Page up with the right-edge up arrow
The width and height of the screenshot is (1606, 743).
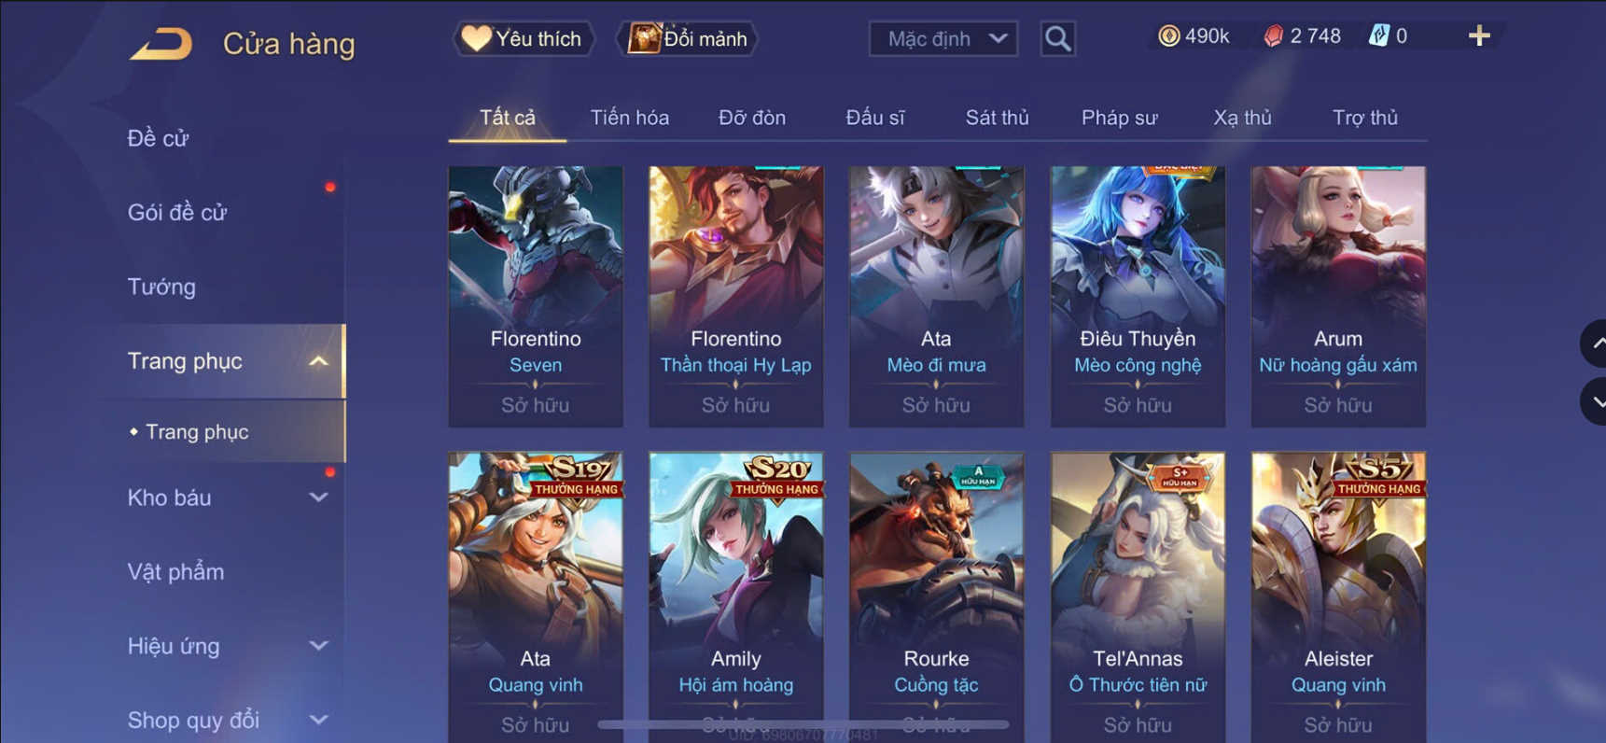click(1594, 343)
